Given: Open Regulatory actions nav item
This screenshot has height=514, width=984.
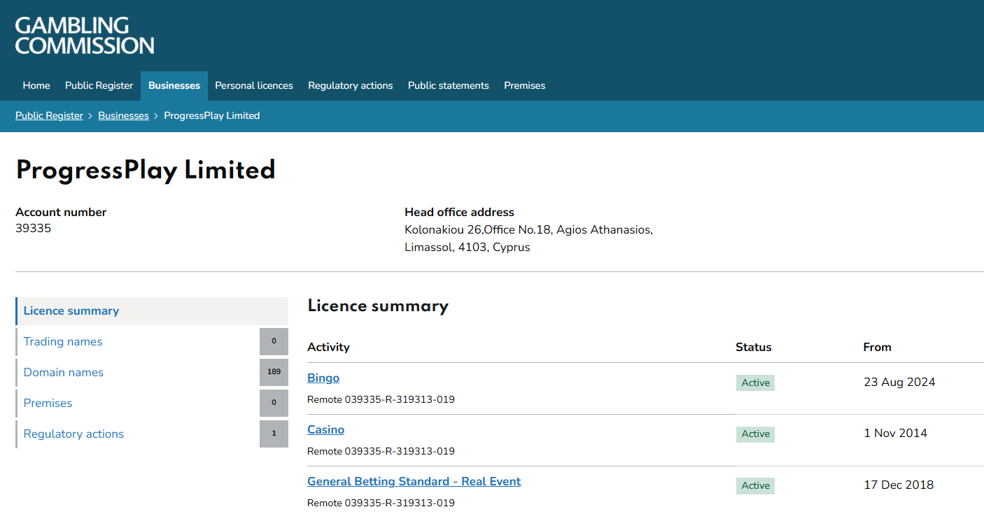Looking at the screenshot, I should click(351, 85).
